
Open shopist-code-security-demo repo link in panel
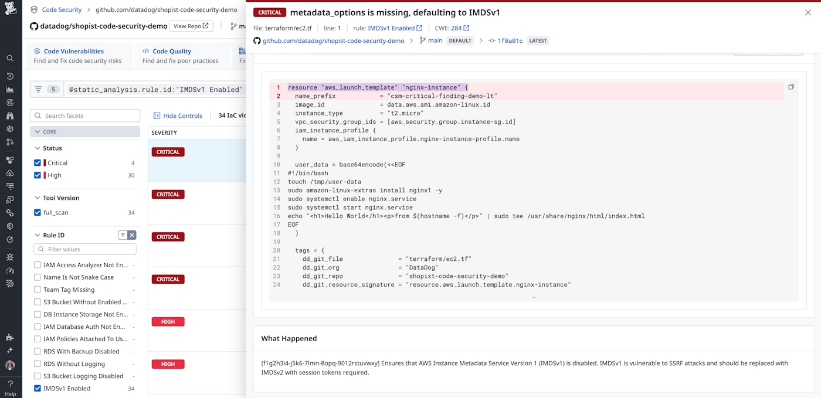333,40
